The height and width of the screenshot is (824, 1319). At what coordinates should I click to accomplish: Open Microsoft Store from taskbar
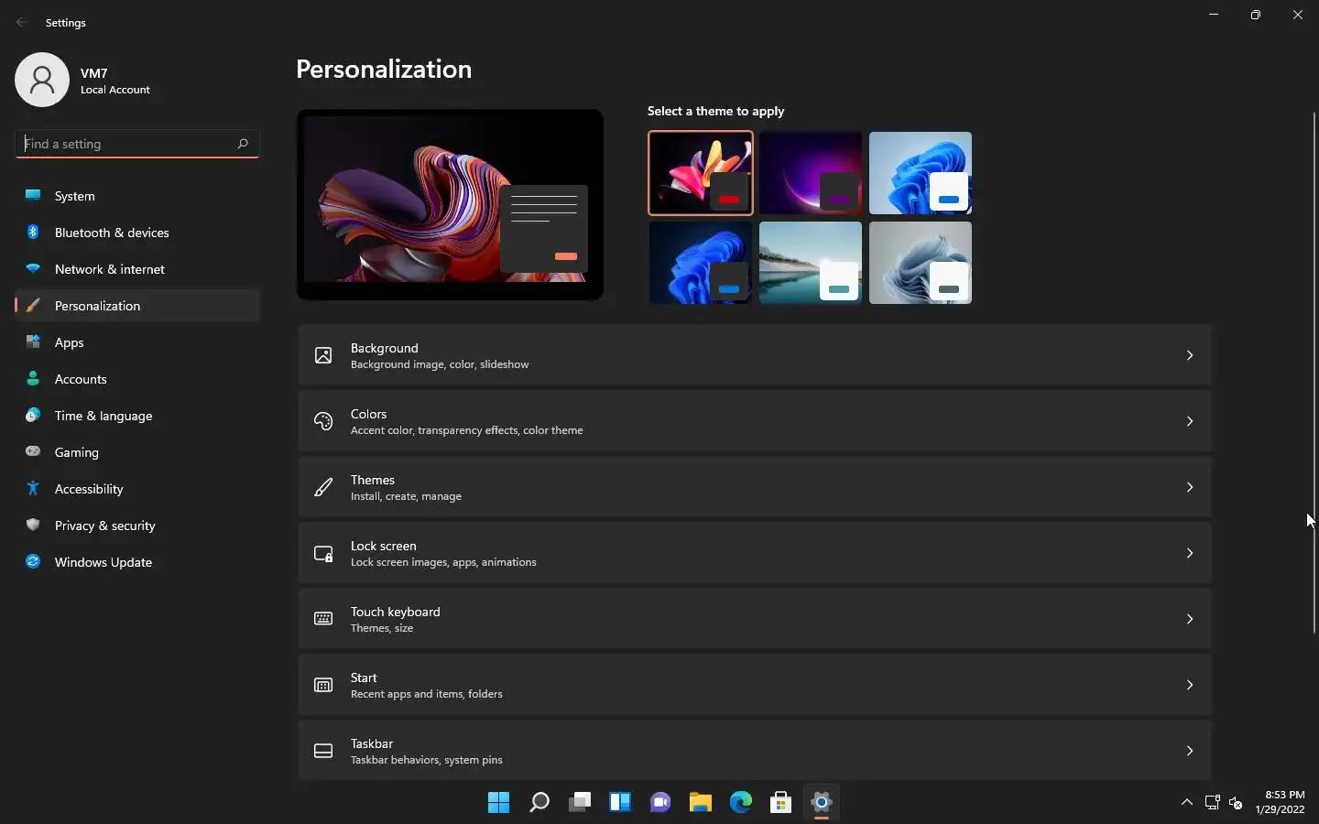781,803
